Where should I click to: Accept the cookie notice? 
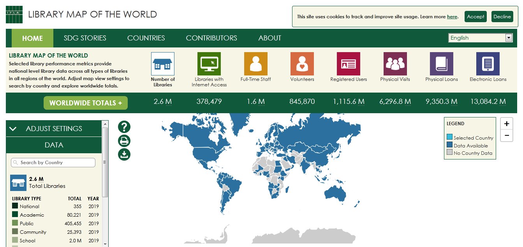click(475, 17)
